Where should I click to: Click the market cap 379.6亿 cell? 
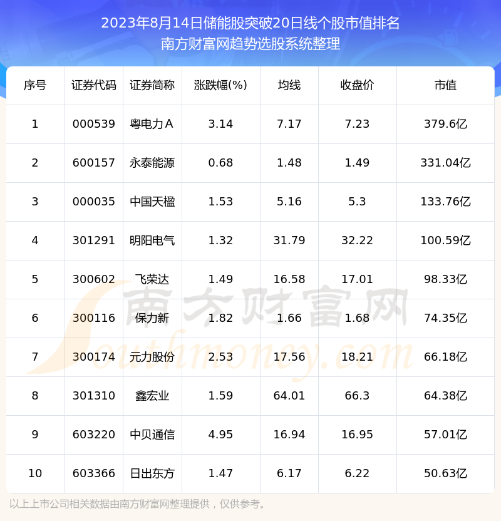445,124
